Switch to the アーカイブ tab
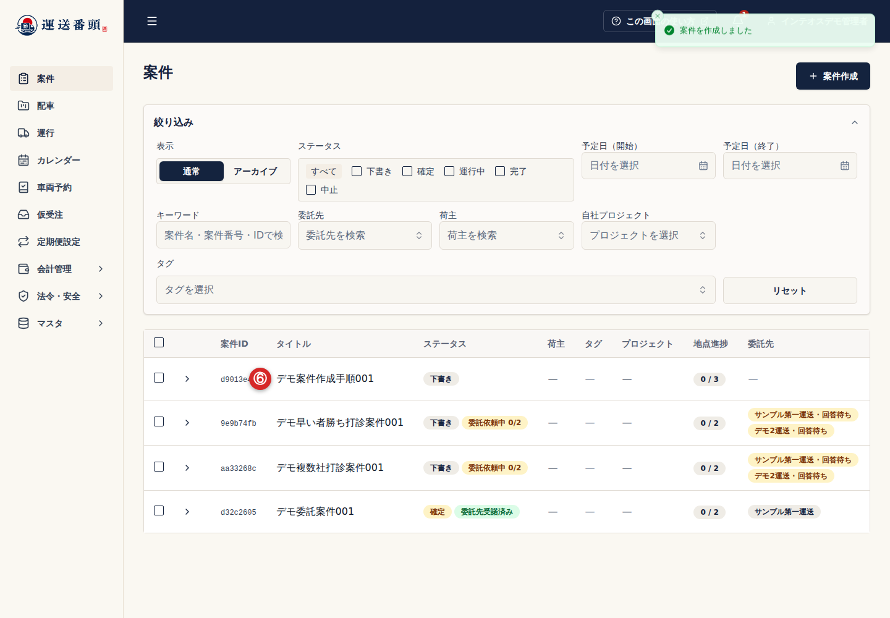 [x=255, y=171]
